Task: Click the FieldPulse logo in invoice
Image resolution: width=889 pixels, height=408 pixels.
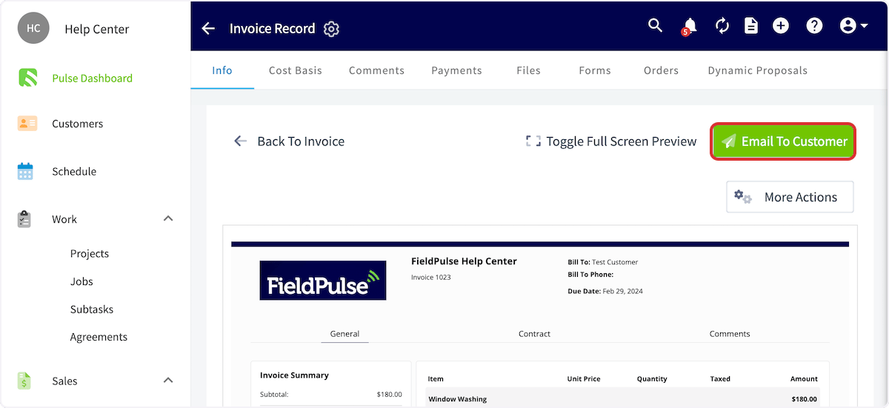Action: coord(323,280)
